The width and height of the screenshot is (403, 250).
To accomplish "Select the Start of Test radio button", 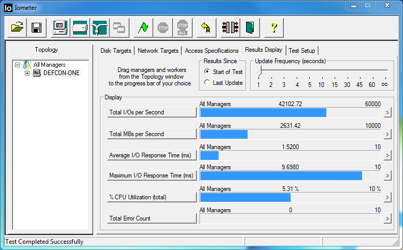I will click(207, 72).
